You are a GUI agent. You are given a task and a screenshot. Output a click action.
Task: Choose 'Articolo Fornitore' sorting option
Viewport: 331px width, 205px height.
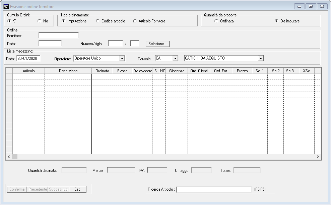pos(135,21)
